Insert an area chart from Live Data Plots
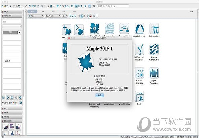Screen dimensions: 199x139 coord(5,126)
